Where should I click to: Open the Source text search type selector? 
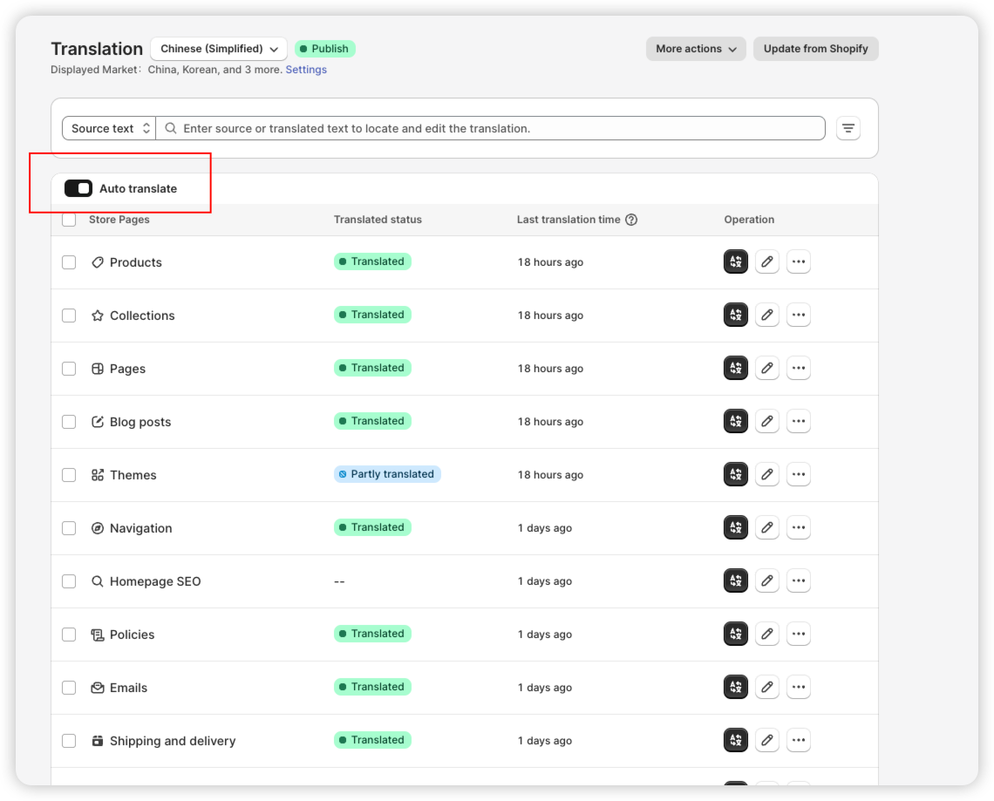click(109, 129)
